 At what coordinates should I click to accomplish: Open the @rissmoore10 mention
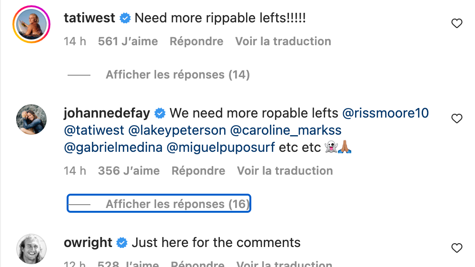pyautogui.click(x=385, y=113)
